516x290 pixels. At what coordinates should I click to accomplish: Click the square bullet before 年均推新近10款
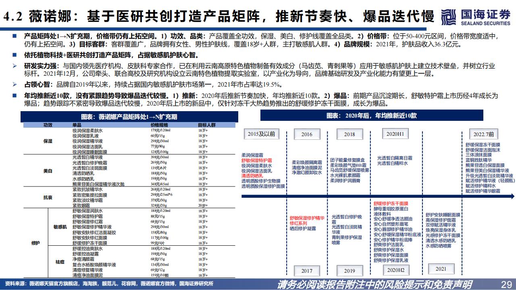click(x=15, y=96)
